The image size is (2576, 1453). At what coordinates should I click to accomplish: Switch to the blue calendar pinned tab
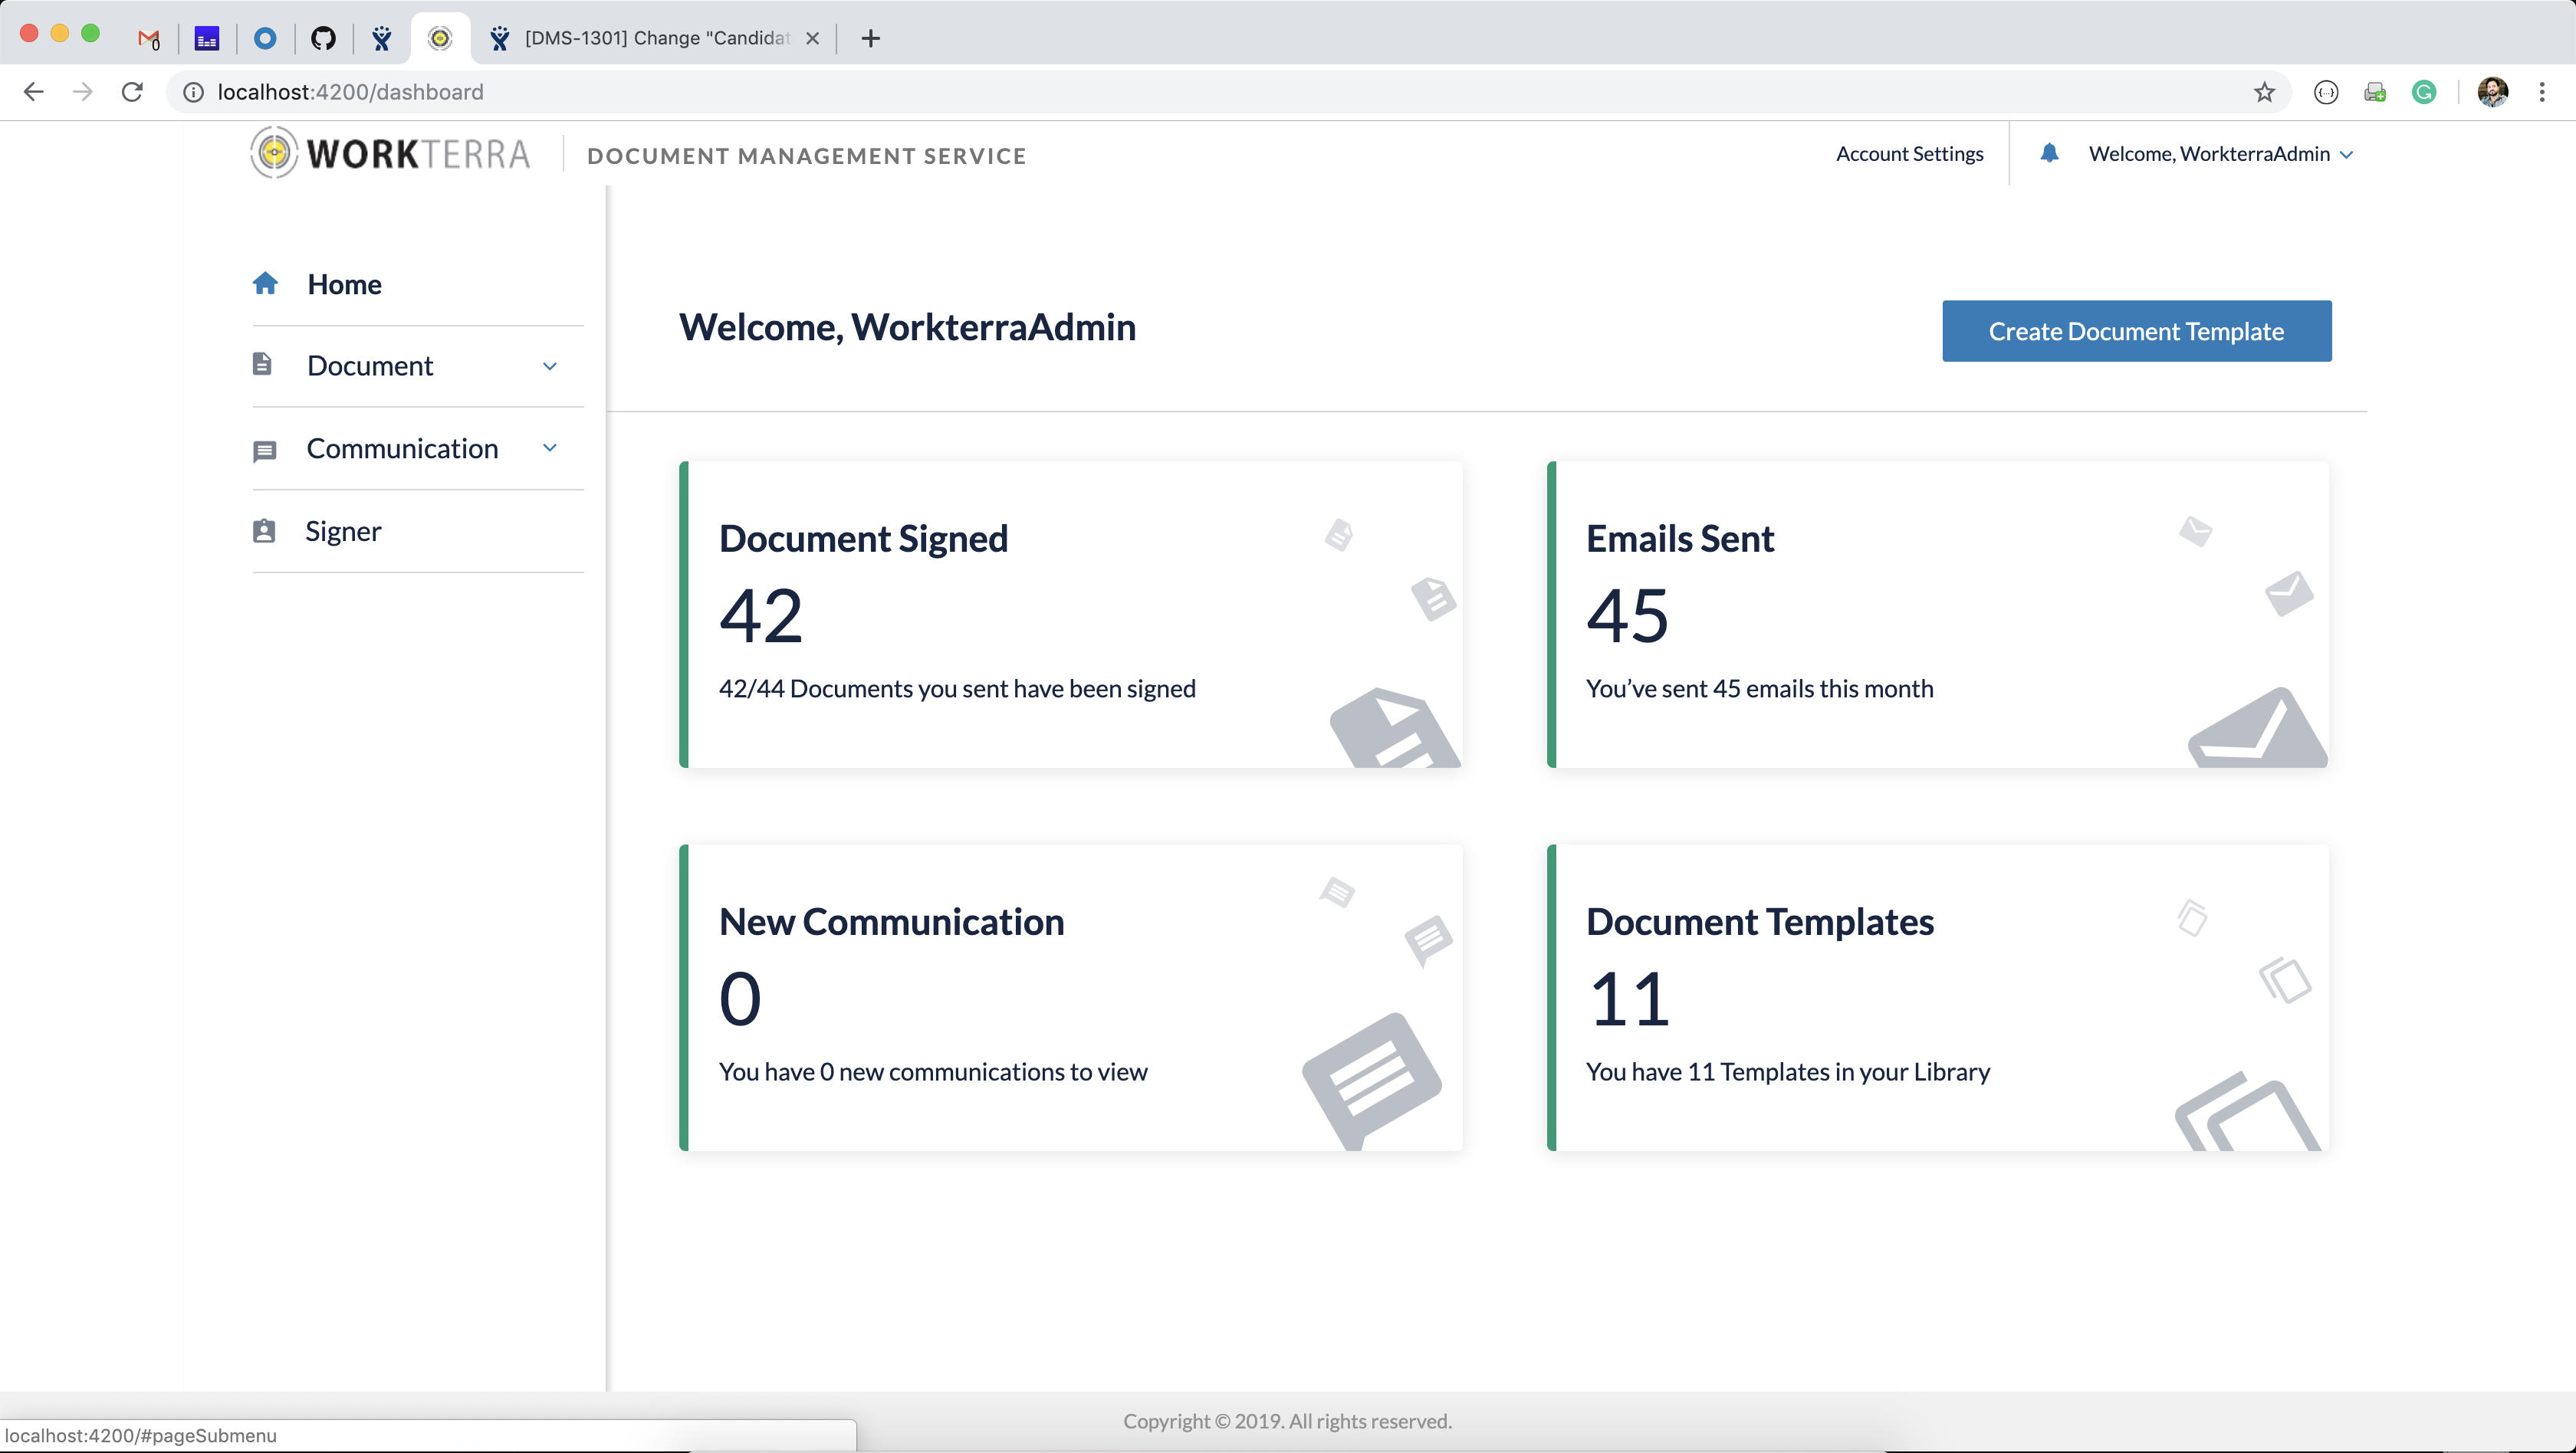(x=207, y=38)
